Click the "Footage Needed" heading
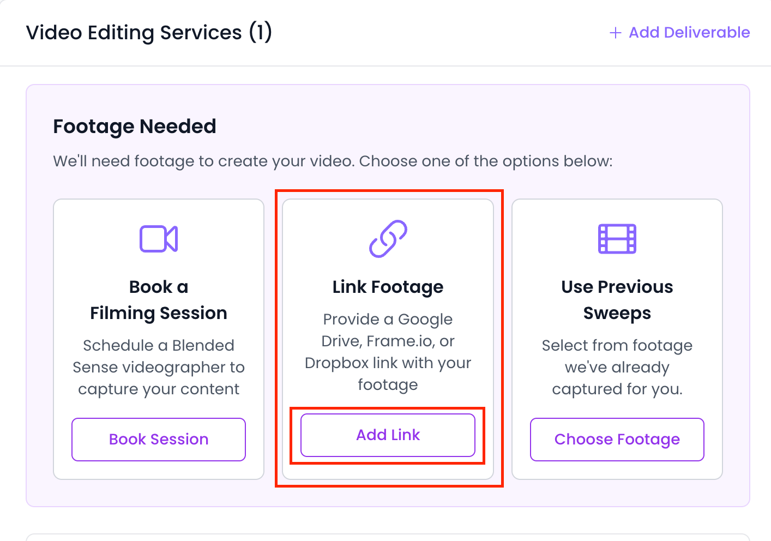 [x=135, y=127]
